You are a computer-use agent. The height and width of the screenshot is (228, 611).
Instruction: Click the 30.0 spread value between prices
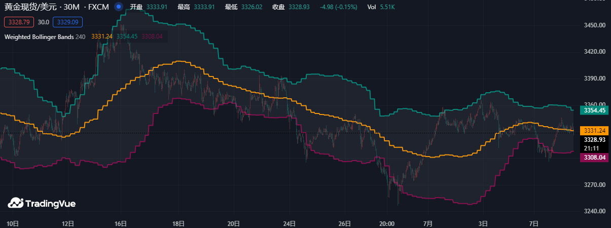[44, 22]
